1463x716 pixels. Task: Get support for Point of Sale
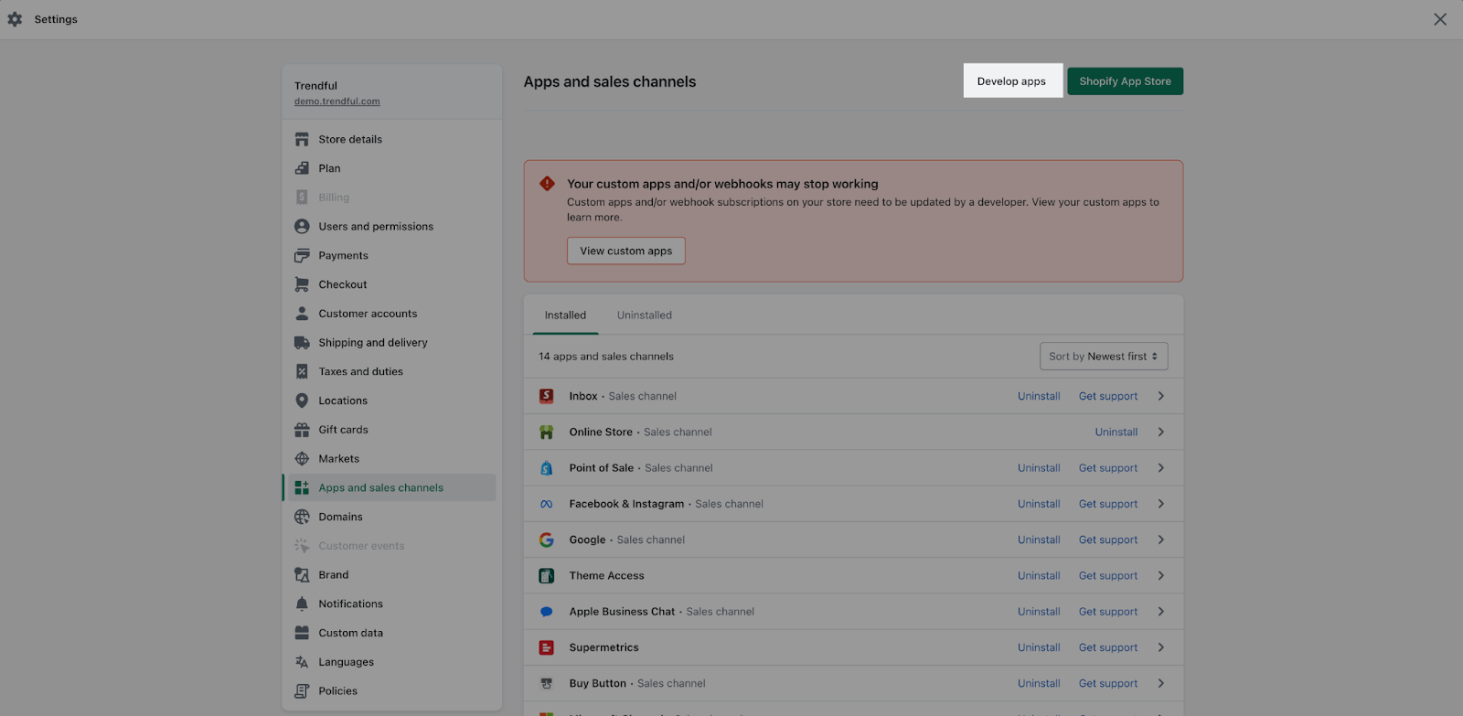coord(1108,468)
